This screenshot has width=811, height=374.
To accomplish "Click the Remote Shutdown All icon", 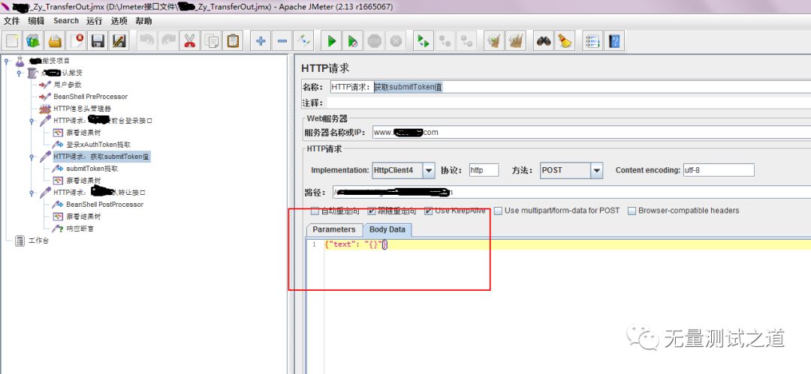I will (x=467, y=40).
